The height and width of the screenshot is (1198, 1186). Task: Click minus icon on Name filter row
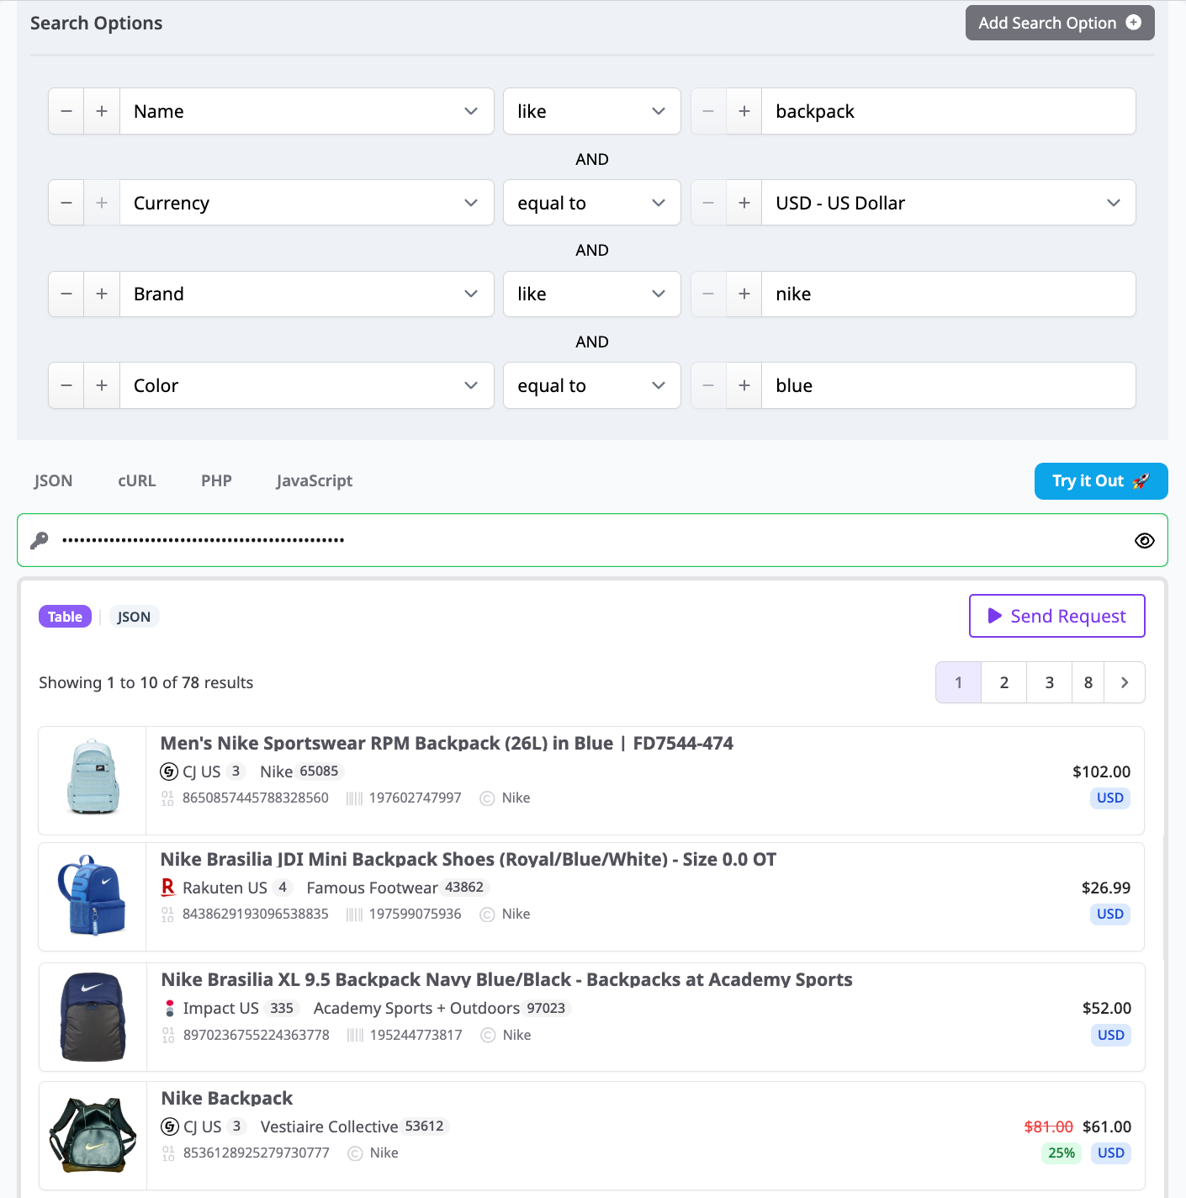point(66,111)
